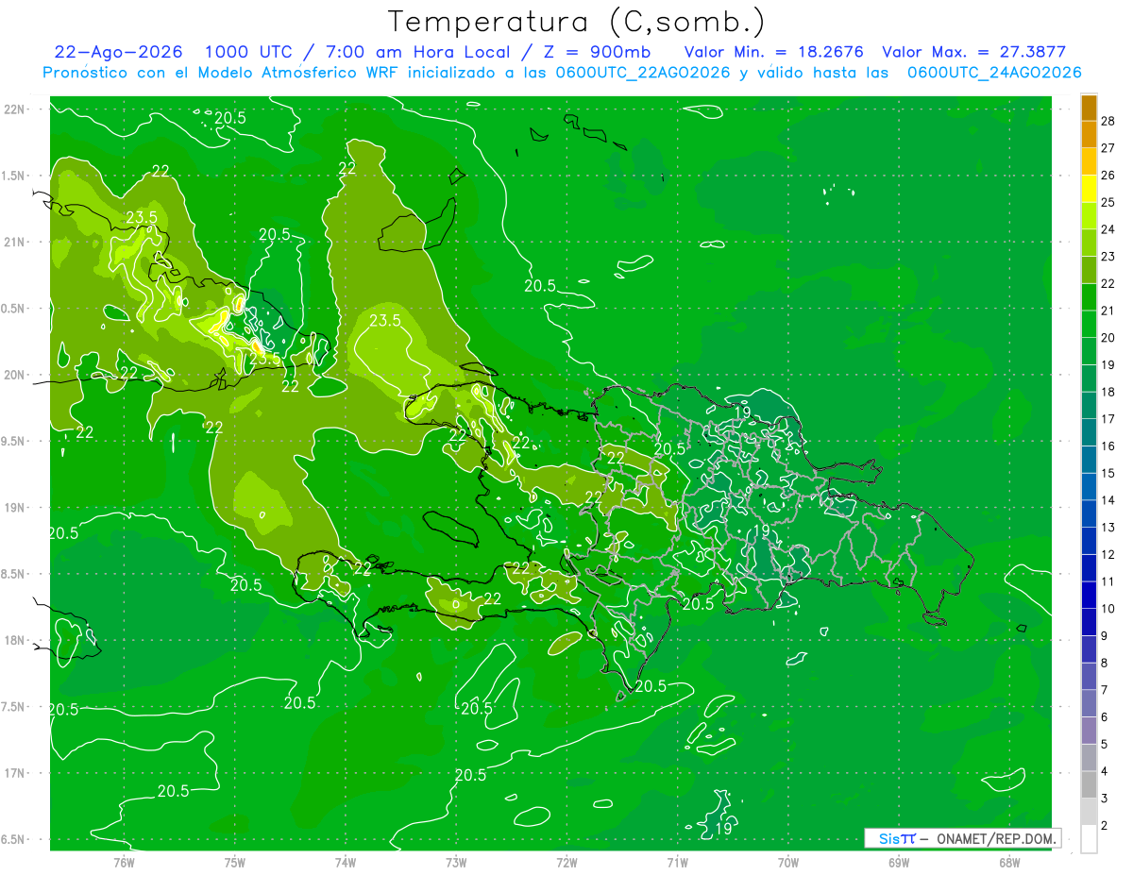The image size is (1133, 875).
Task: Click the legend value '21'
Action: click(1108, 311)
